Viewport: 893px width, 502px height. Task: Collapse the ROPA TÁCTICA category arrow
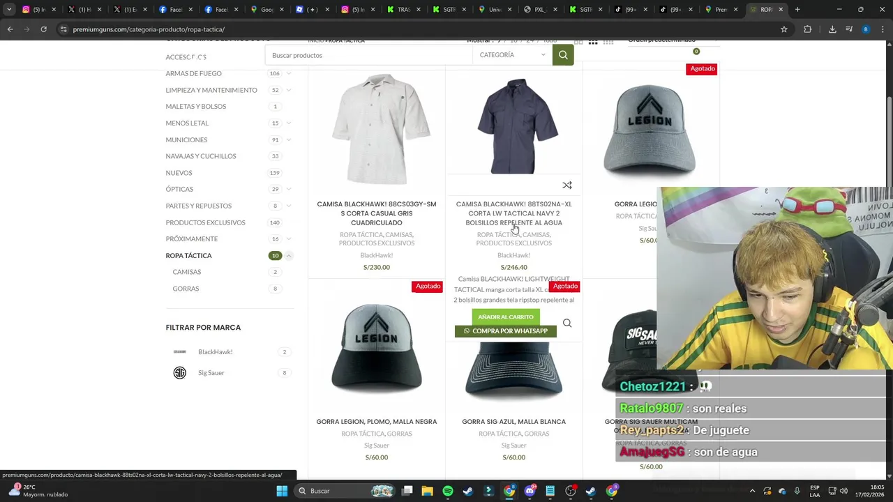(289, 256)
